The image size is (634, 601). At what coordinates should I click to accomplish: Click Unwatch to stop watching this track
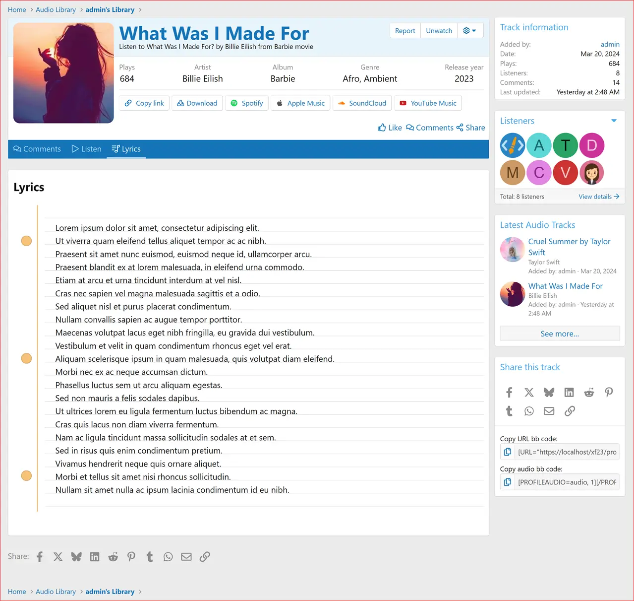tap(438, 30)
